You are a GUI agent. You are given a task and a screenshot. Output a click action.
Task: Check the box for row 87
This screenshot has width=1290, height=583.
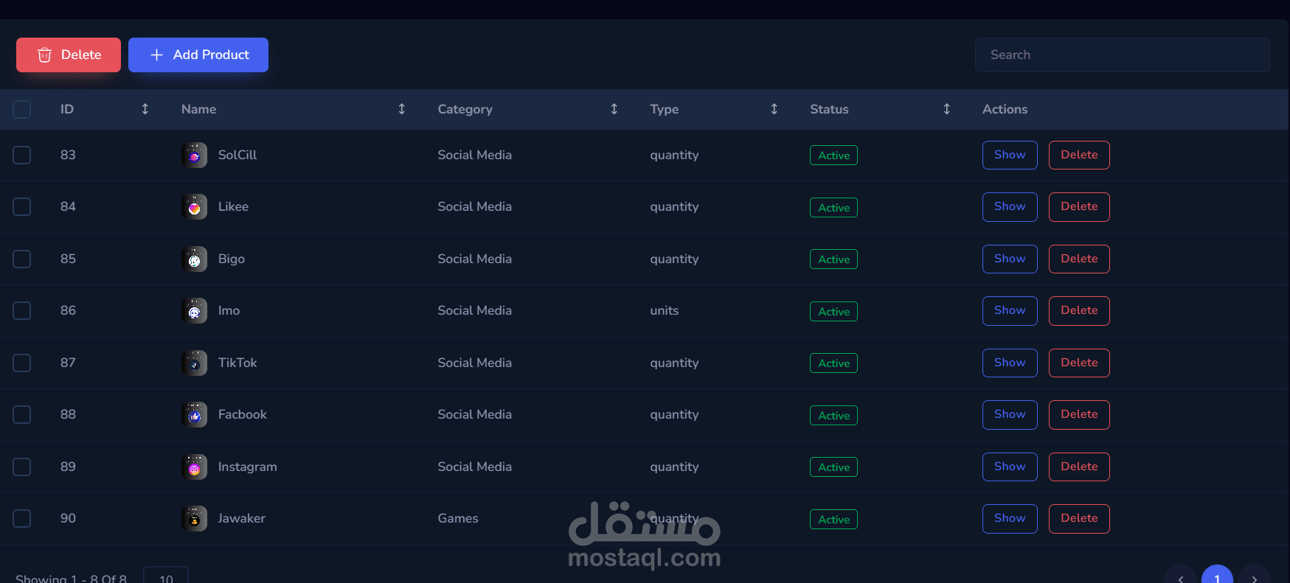pos(22,363)
